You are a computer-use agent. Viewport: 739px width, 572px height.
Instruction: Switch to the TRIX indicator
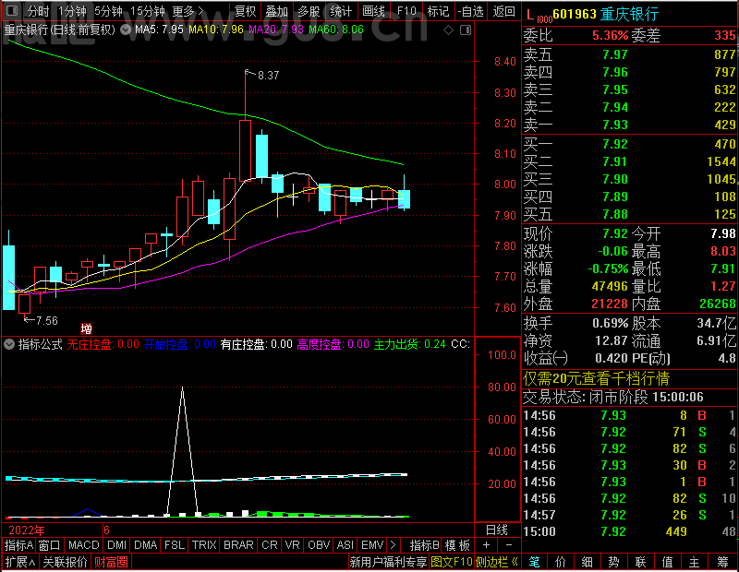[x=204, y=545]
